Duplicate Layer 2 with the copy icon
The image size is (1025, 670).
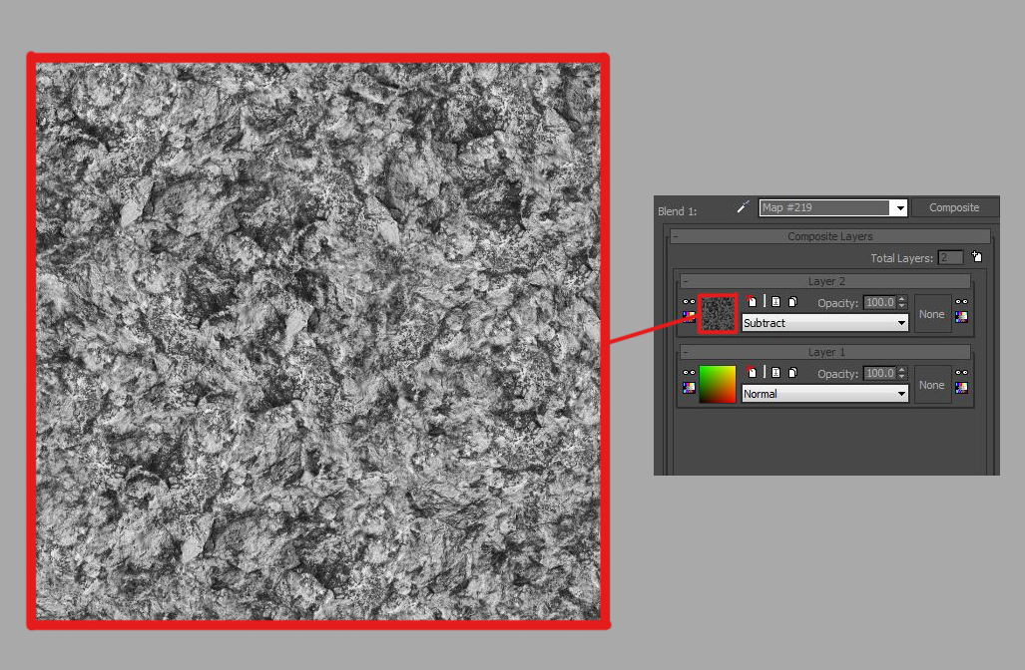point(792,302)
